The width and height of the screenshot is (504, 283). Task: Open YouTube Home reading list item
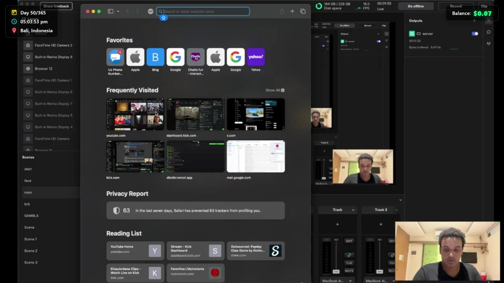[x=135, y=251]
